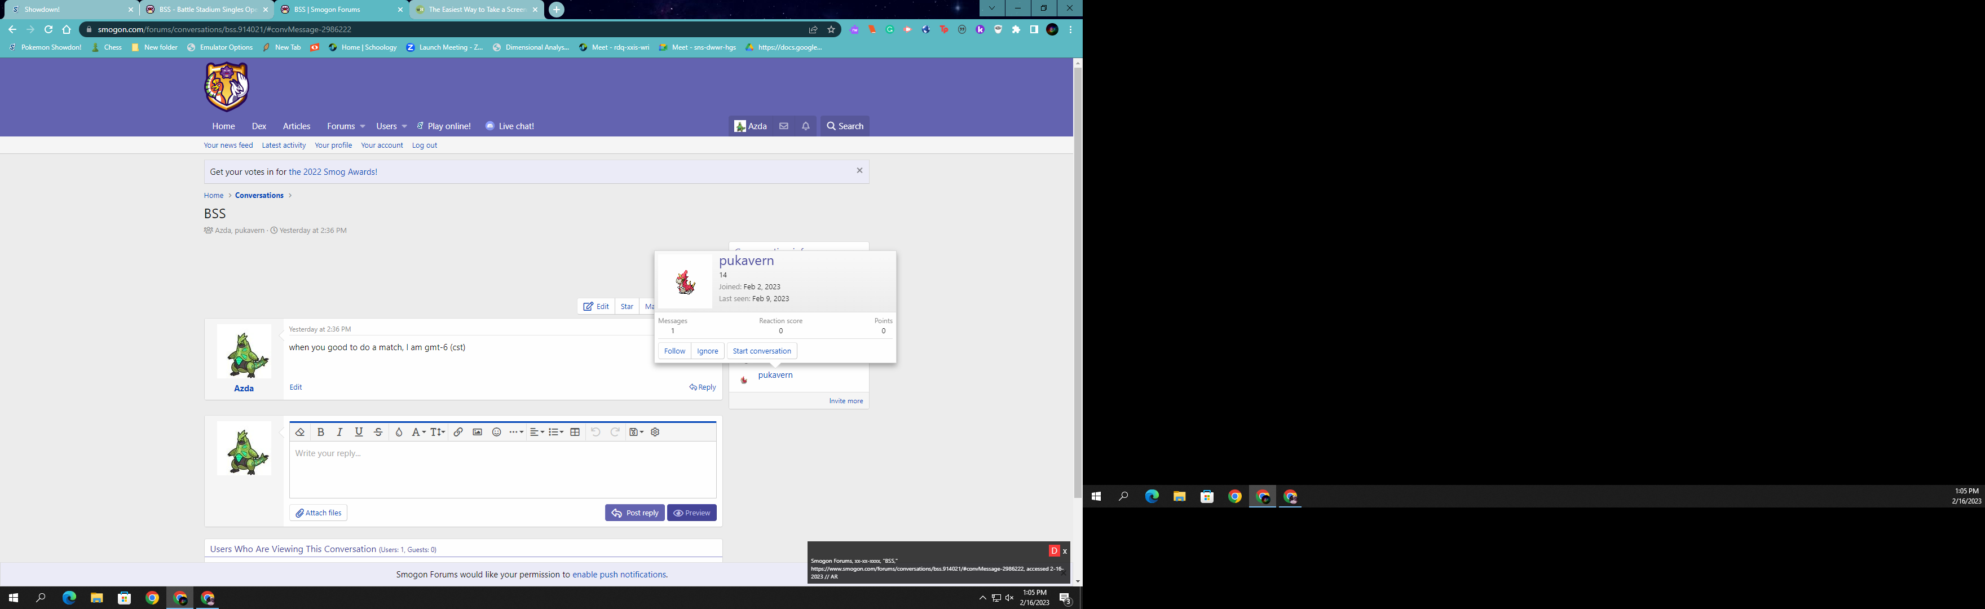Screen dimensions: 1985x609
Task: Click Ignore in pukavern's profile card
Action: (707, 351)
